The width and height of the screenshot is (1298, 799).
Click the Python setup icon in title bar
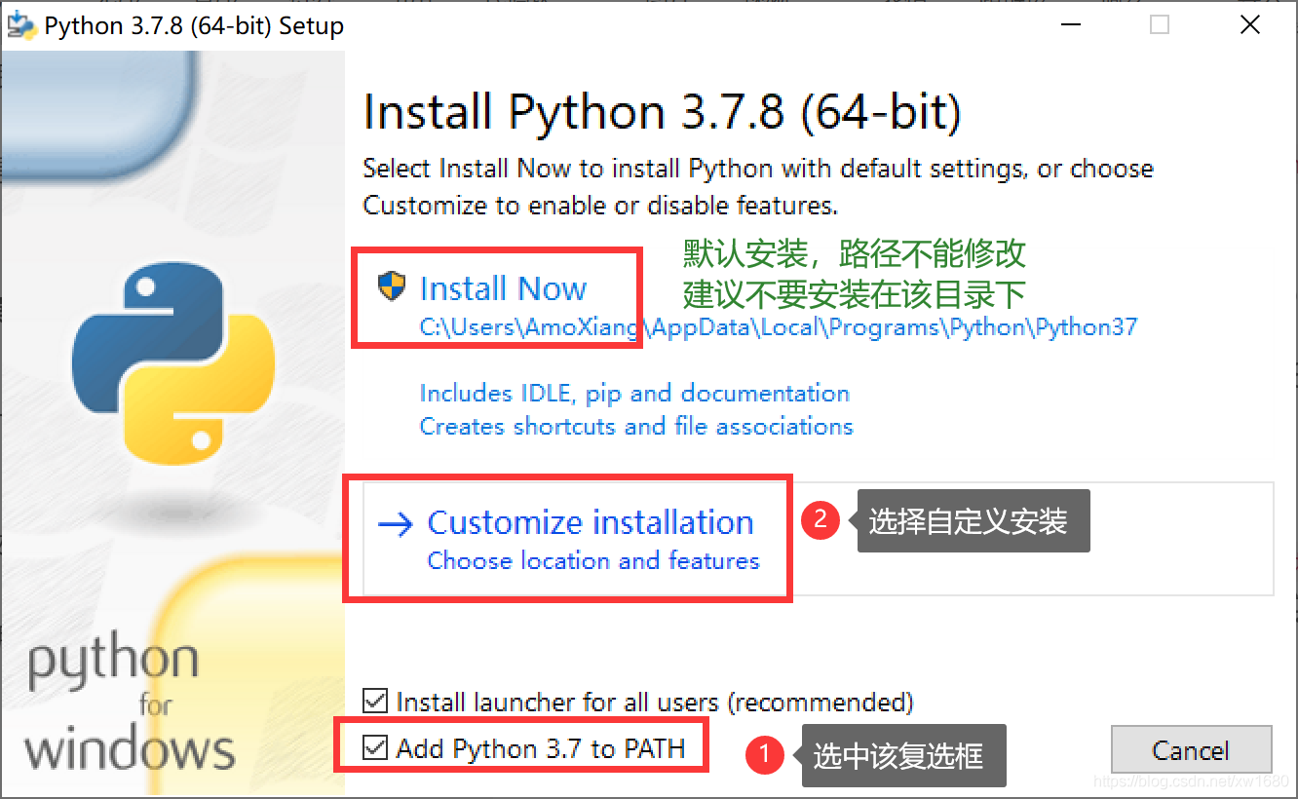click(21, 24)
